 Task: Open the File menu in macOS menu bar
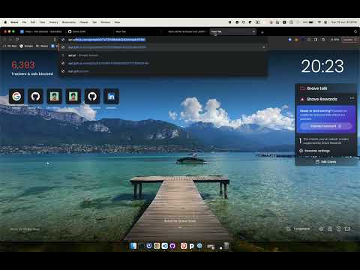24,22
